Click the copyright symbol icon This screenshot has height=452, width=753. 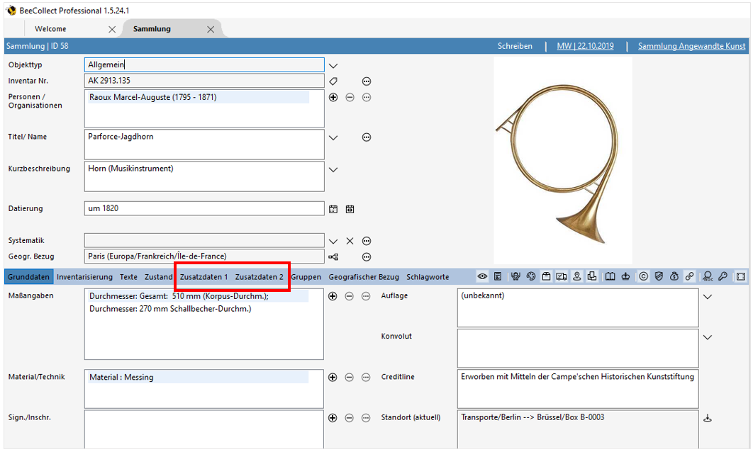(x=643, y=277)
